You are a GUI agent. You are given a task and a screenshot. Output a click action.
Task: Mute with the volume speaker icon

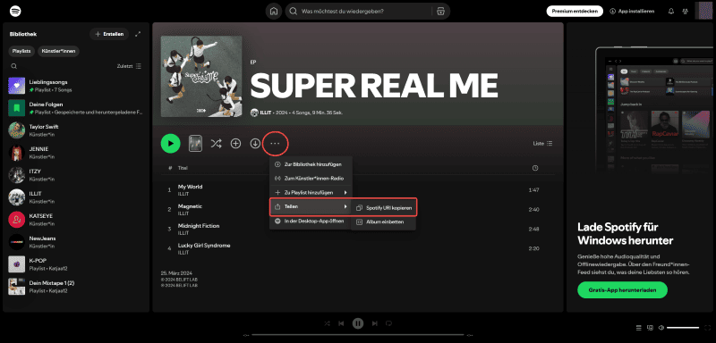pos(661,328)
